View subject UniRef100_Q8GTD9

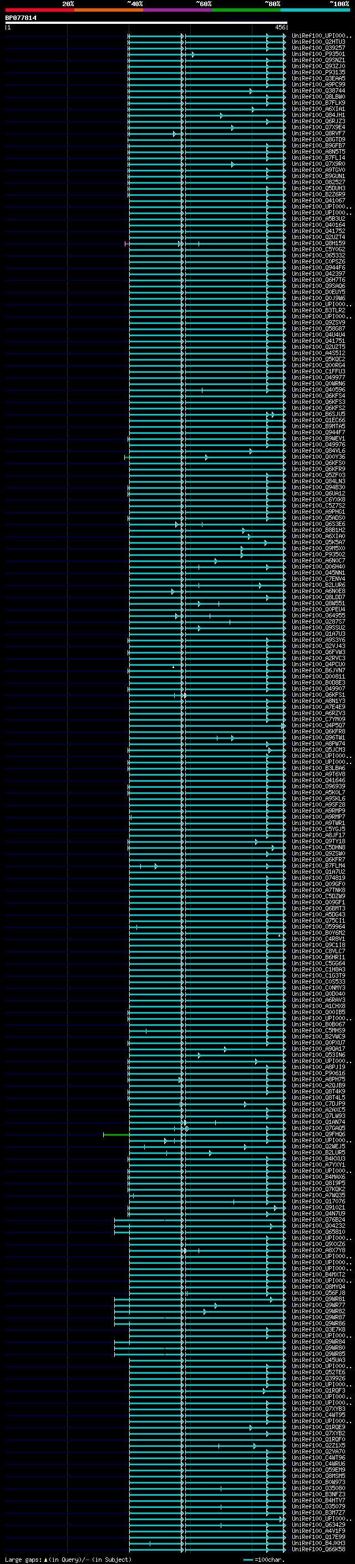[x=318, y=140]
